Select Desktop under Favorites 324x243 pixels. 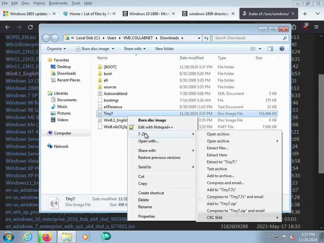(64, 67)
